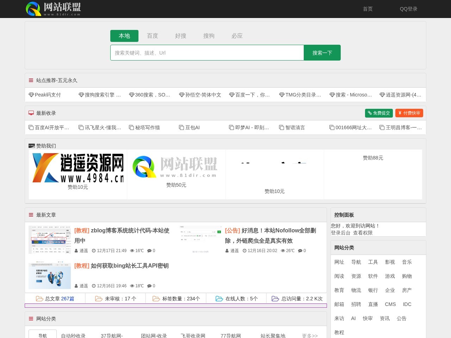Open the 首页 menu item

tap(367, 9)
